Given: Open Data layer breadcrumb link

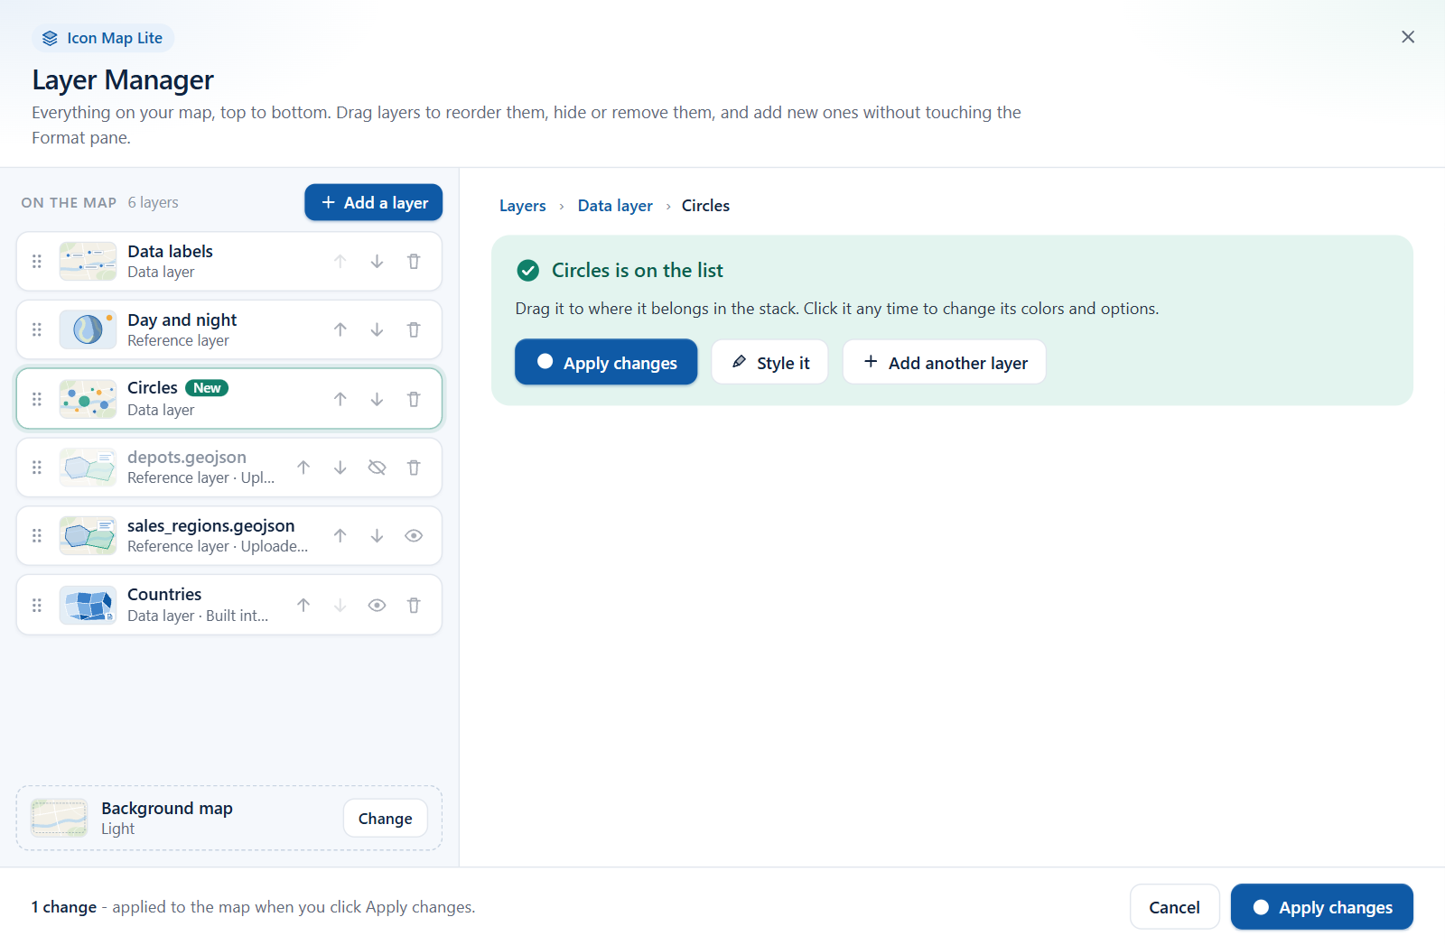Looking at the screenshot, I should (615, 206).
